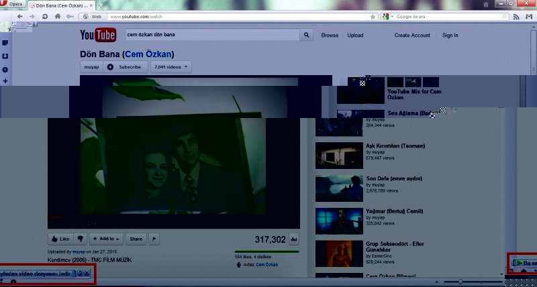Open Grup Seksendört - Eller Günahkar video
The height and width of the screenshot is (287, 537).
coord(395,247)
